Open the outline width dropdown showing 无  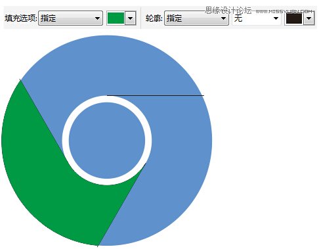(256, 18)
